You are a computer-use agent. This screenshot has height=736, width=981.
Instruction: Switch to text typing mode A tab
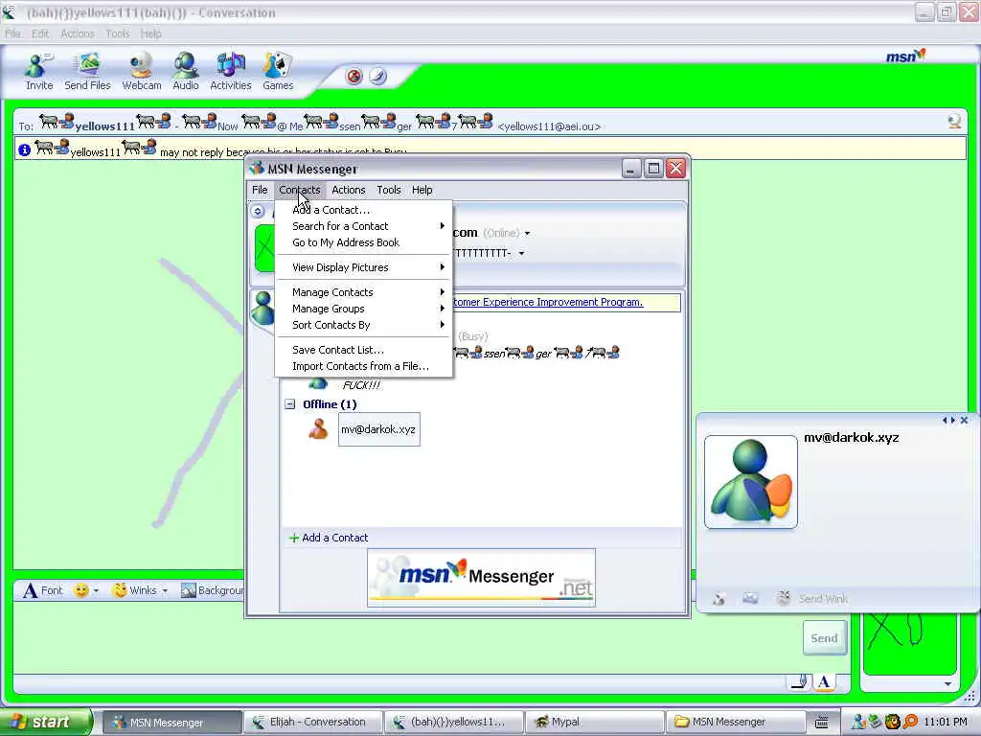coord(824,682)
